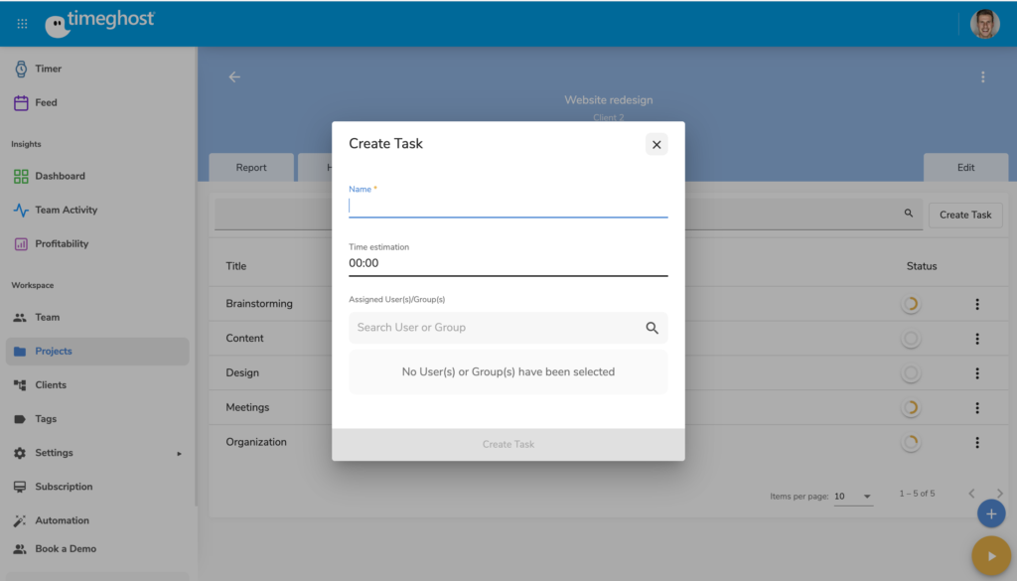Open user profile avatar
Image resolution: width=1017 pixels, height=581 pixels.
[984, 24]
